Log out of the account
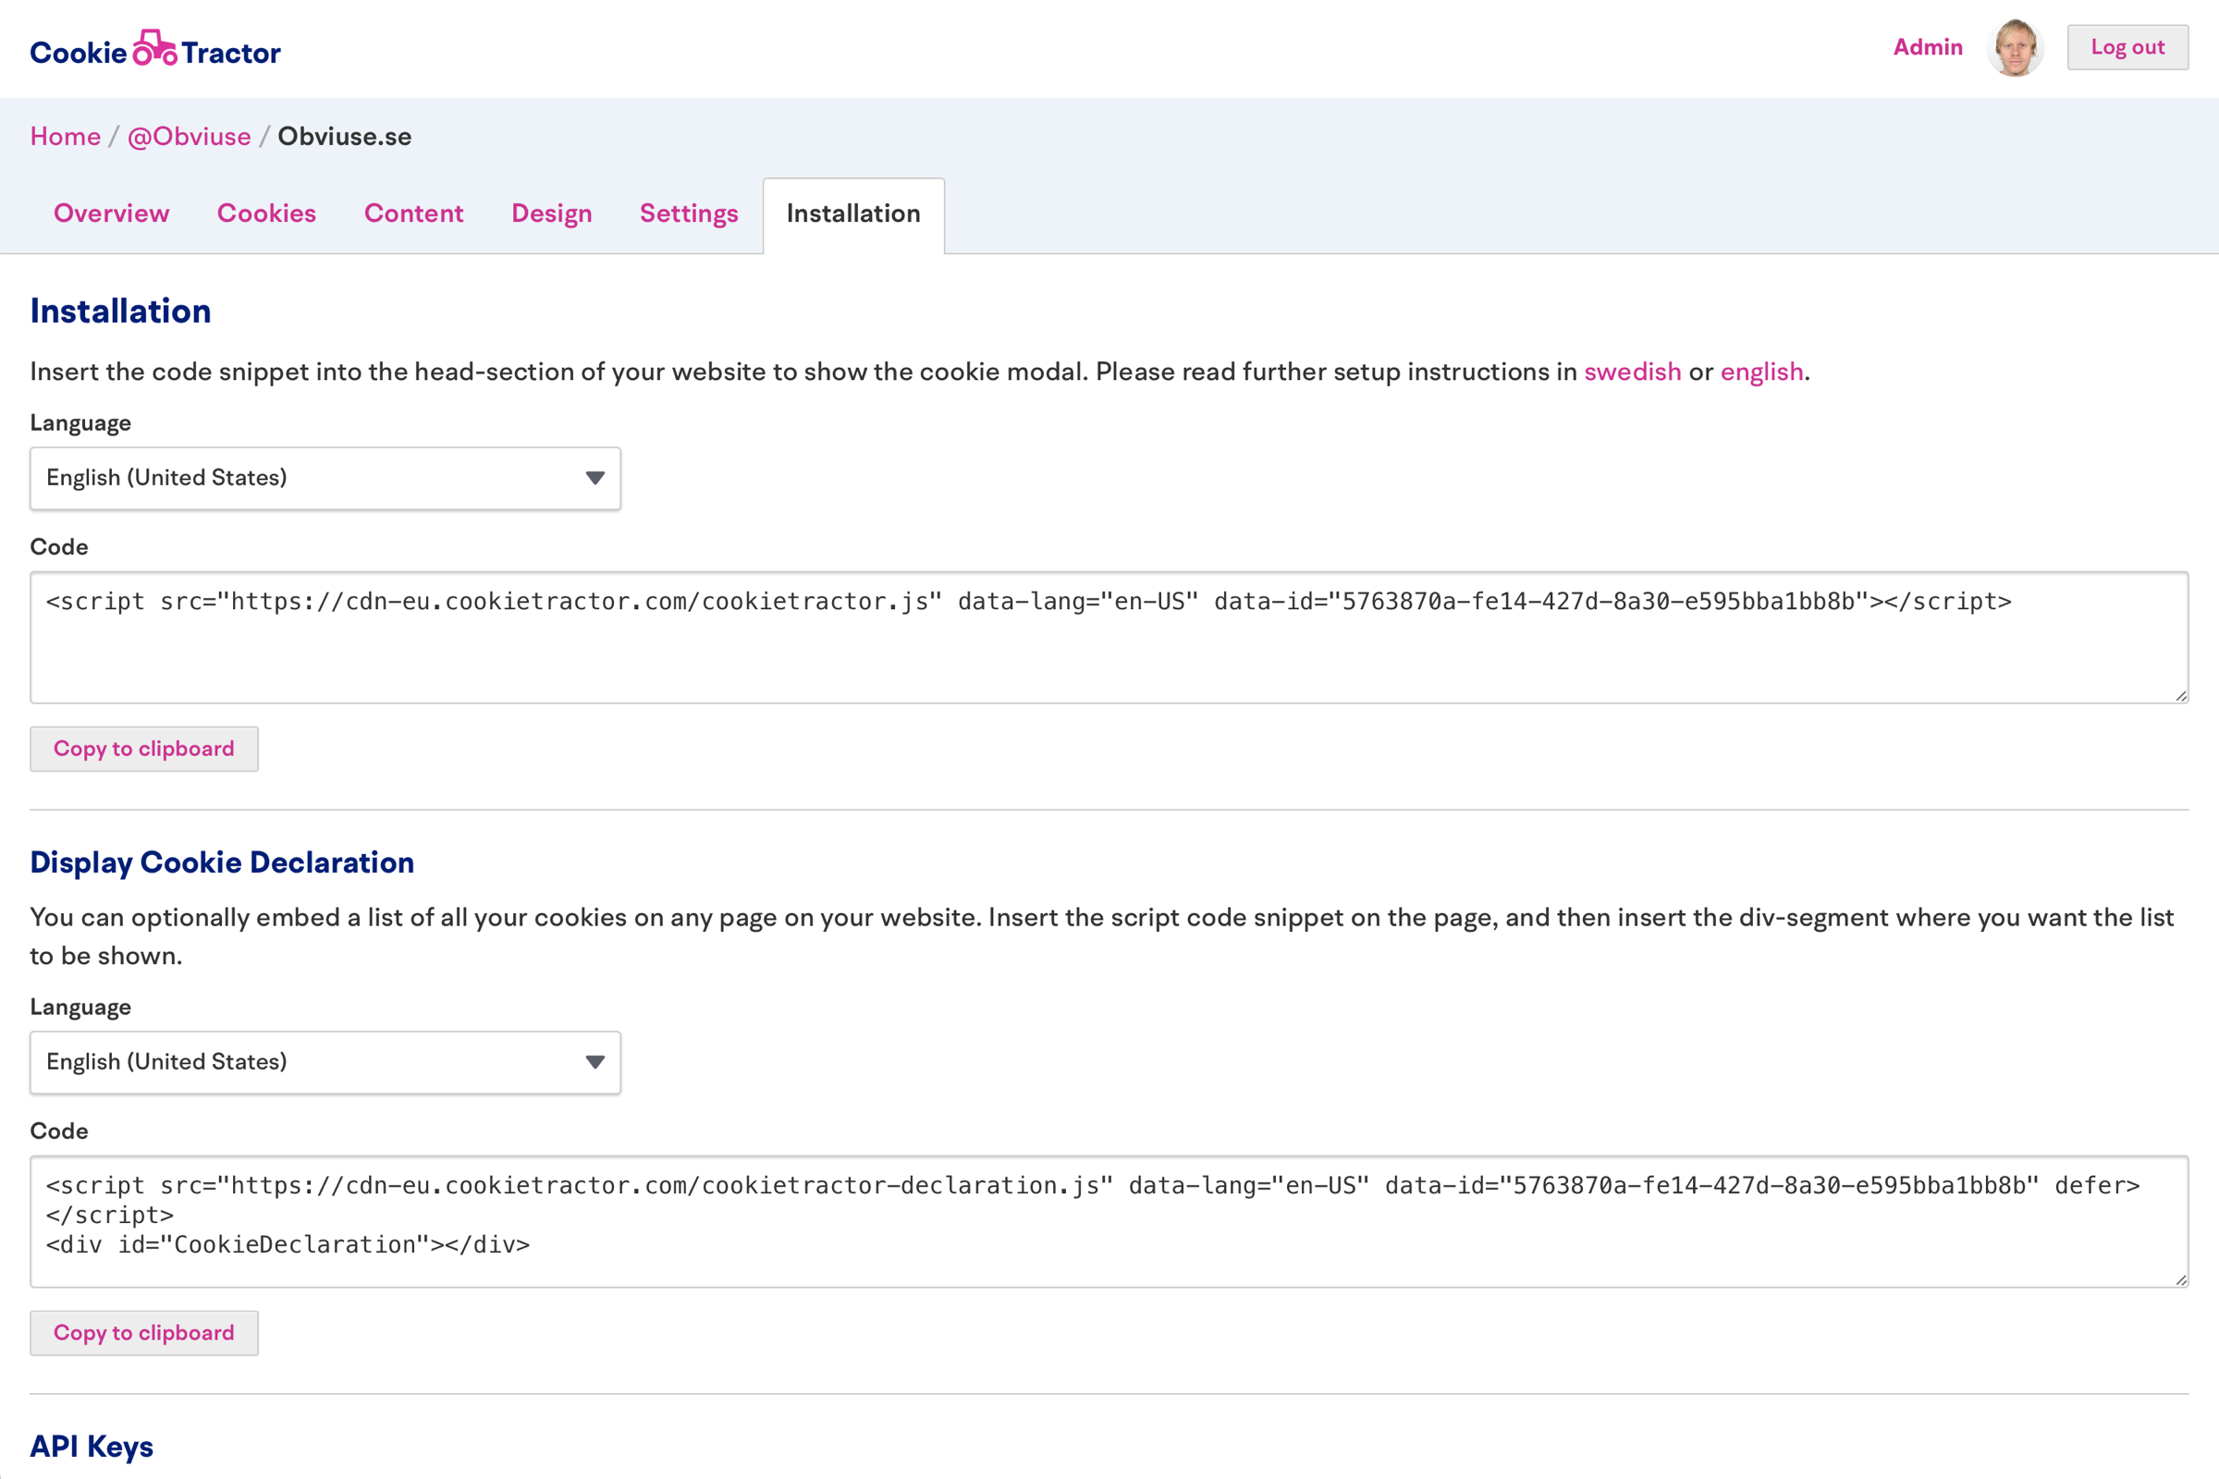Viewport: 2219px width, 1479px height. point(2127,47)
